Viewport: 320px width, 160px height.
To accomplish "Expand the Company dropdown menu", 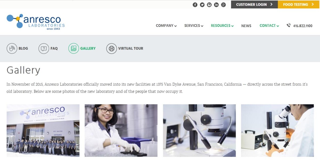I will click(x=166, y=26).
